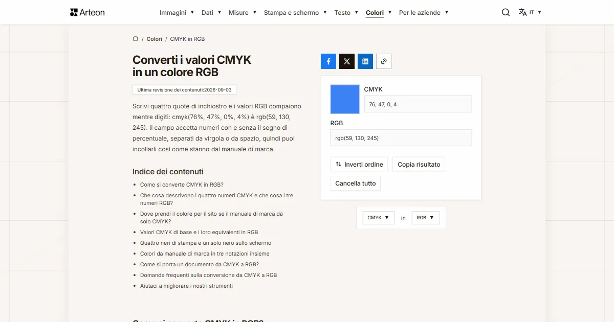Click 'CMYK in RGB' breadcrumb text

(x=187, y=39)
